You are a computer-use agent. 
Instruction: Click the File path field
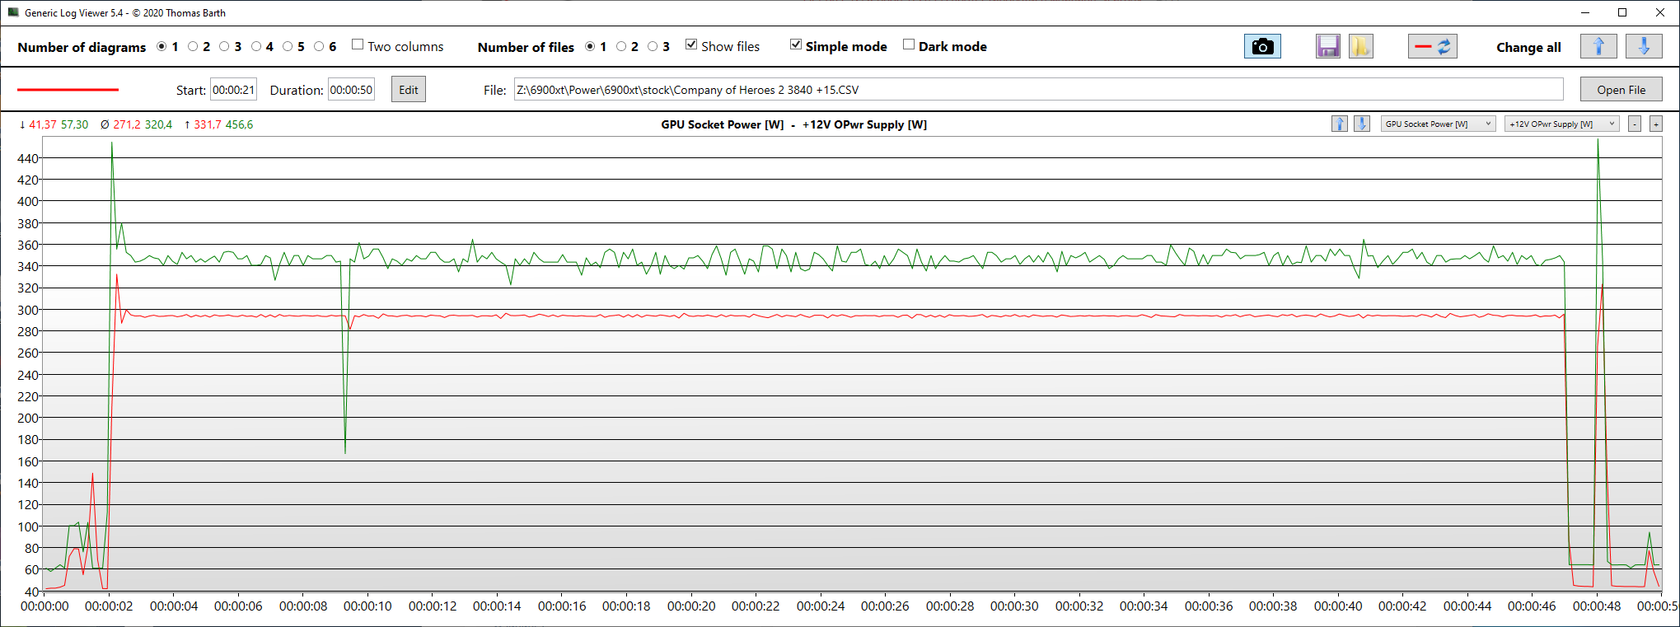coord(1038,90)
